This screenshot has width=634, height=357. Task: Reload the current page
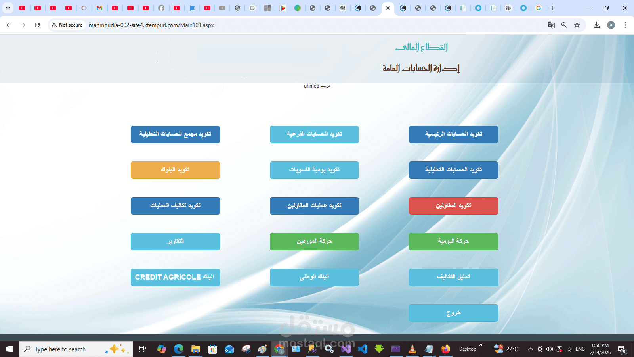click(x=37, y=25)
